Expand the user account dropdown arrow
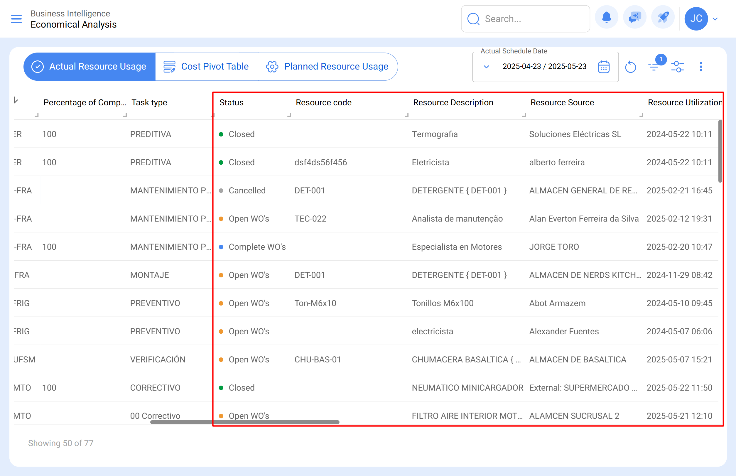The image size is (736, 476). coord(715,19)
